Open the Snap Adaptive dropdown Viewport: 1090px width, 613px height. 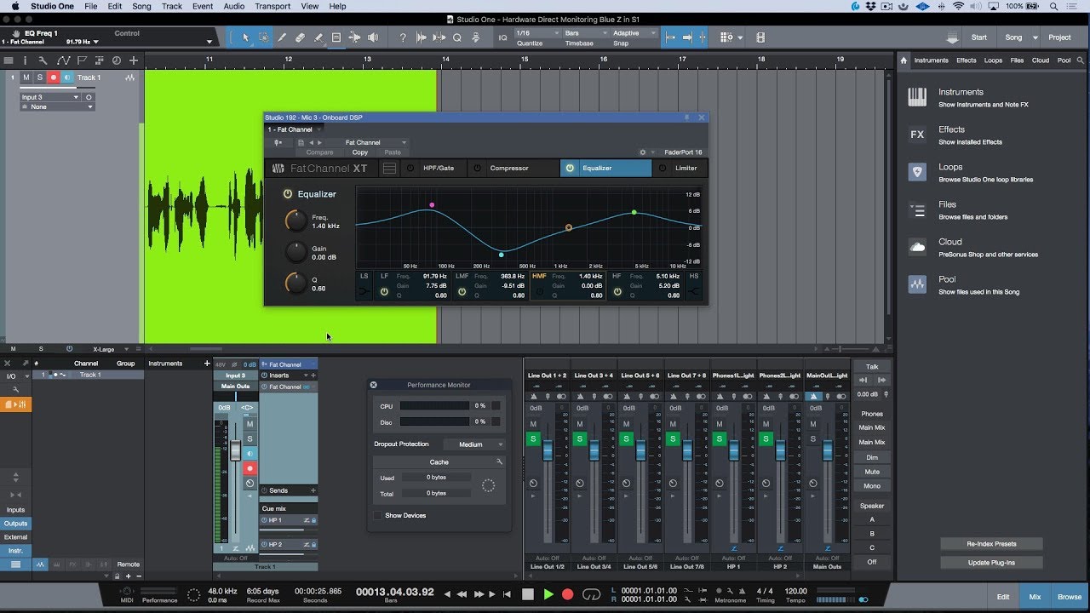[634, 33]
